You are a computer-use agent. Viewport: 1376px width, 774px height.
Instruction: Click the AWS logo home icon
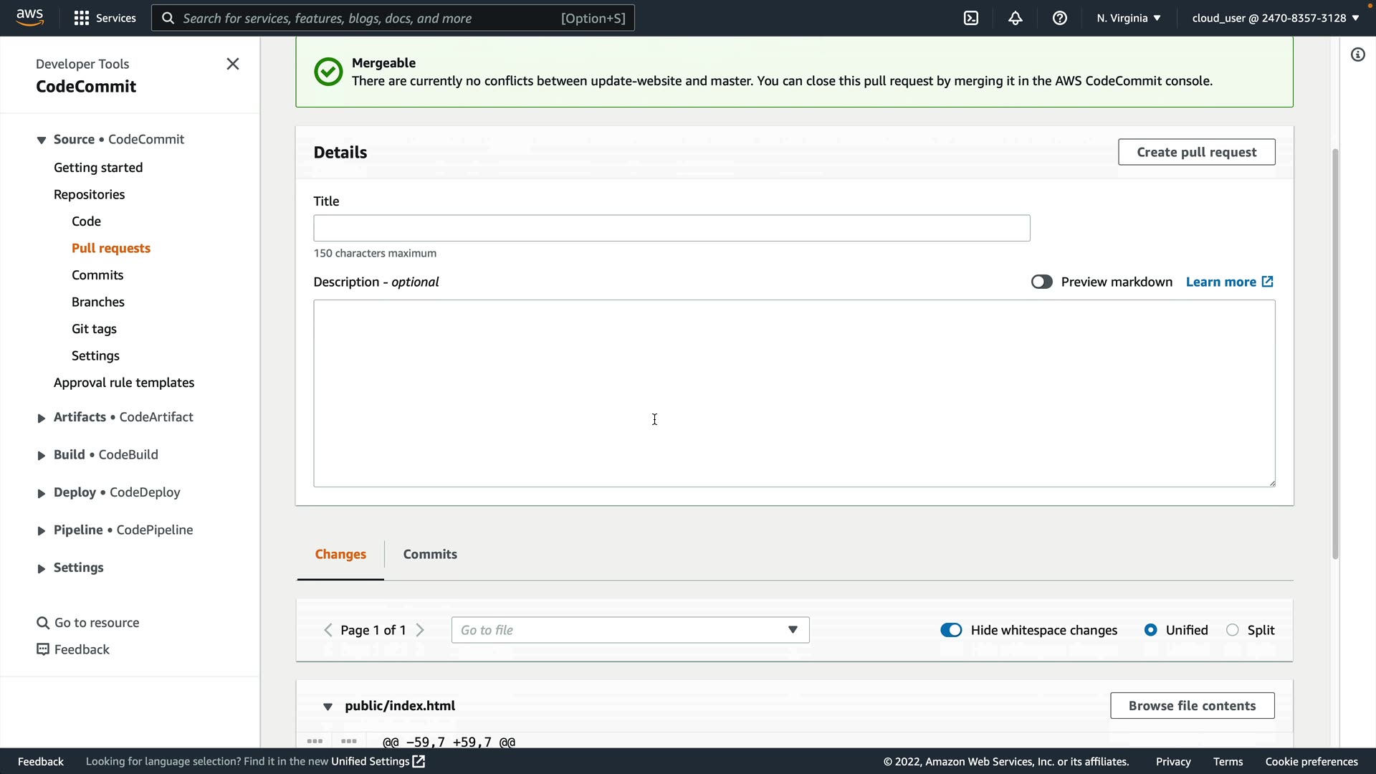(29, 17)
